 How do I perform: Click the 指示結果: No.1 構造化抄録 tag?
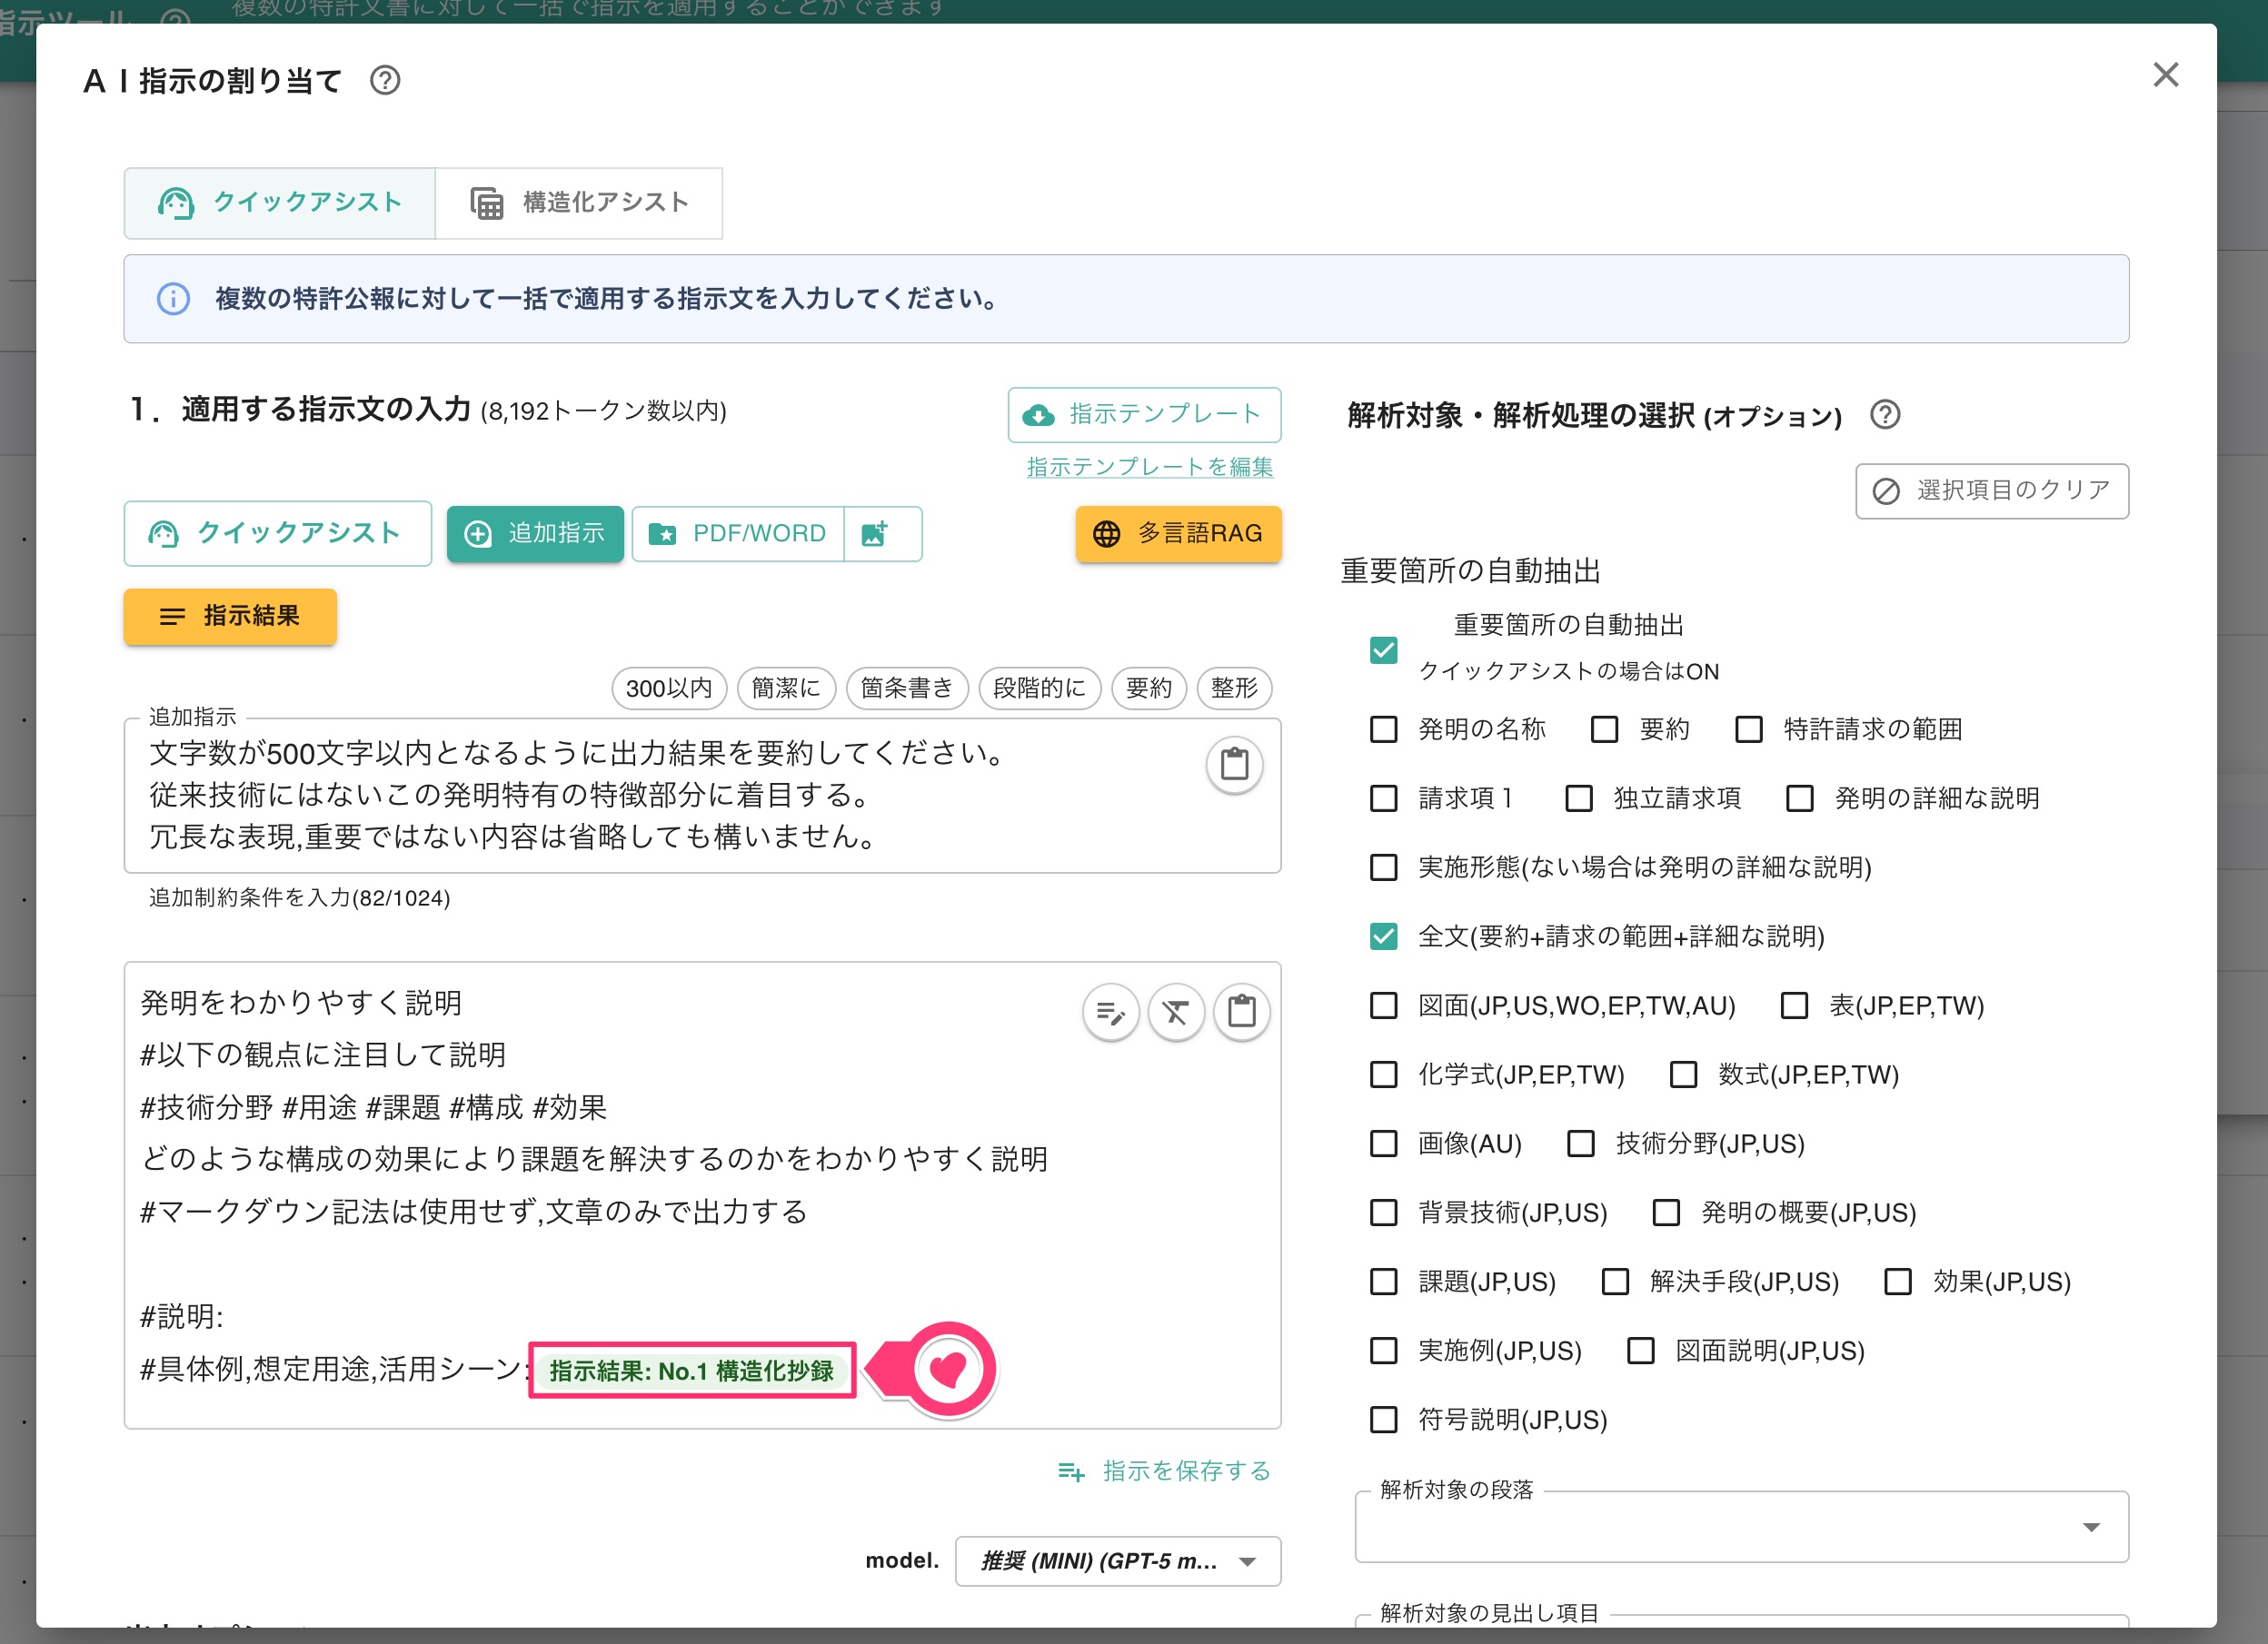691,1371
